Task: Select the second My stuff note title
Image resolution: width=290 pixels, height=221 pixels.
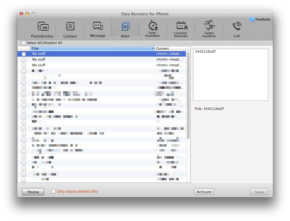Action: click(x=39, y=59)
